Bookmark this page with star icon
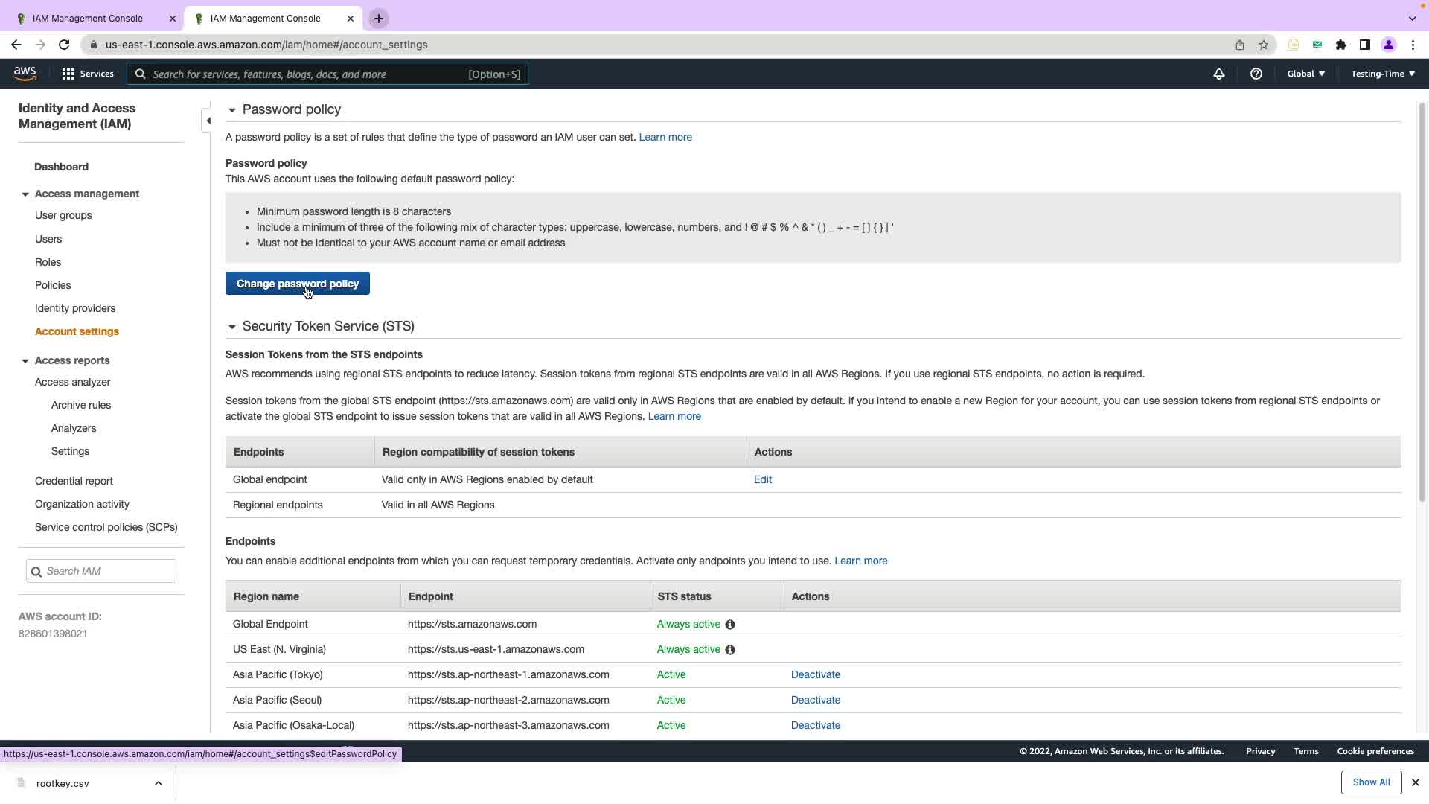The height and width of the screenshot is (804, 1429). click(x=1263, y=45)
